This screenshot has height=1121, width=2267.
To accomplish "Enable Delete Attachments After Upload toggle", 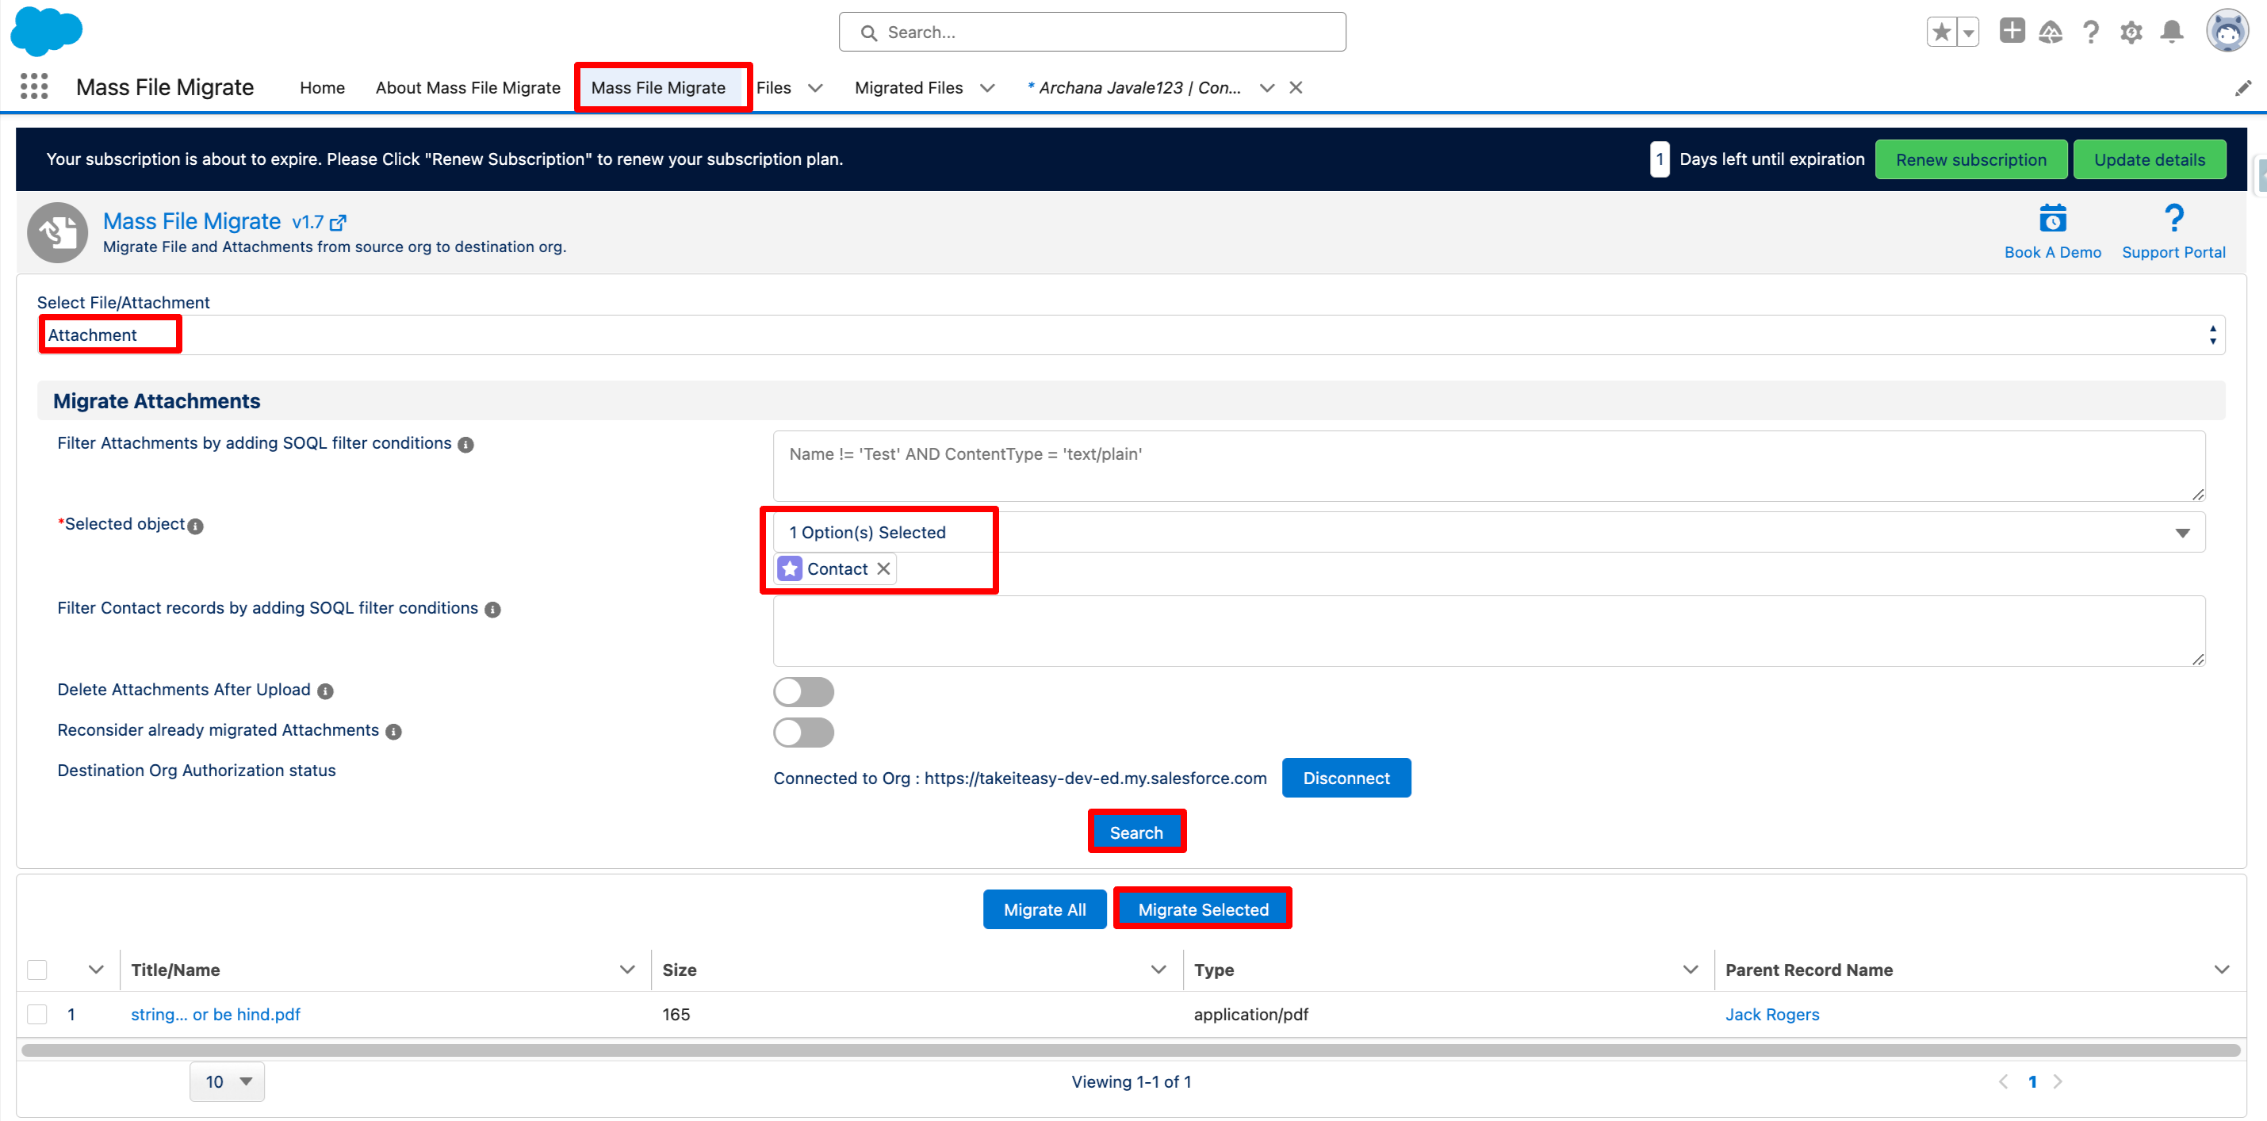I will (x=802, y=691).
